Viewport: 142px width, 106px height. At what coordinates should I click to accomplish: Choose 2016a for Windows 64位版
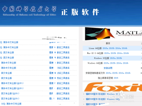tap(119, 63)
